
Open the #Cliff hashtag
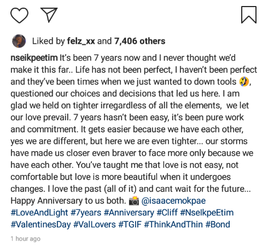pos(167,213)
